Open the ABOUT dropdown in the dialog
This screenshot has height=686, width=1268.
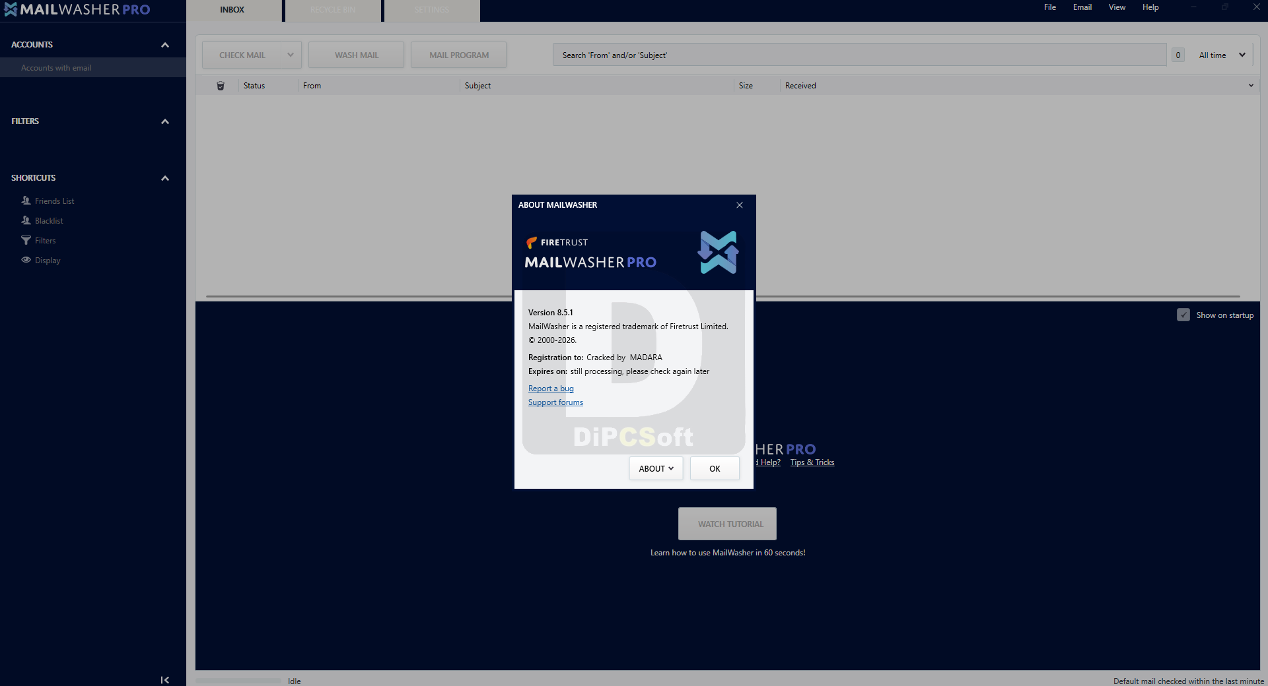(656, 468)
